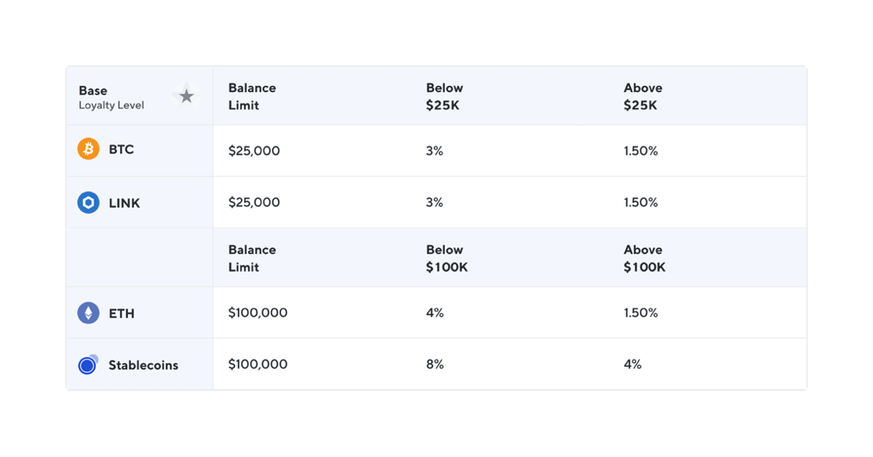Click Stablecoins' 4% above-limit rate
This screenshot has width=873, height=457.
point(632,364)
